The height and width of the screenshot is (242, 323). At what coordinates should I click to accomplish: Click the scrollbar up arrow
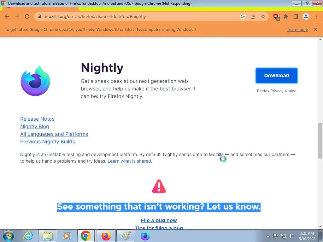coord(320,39)
